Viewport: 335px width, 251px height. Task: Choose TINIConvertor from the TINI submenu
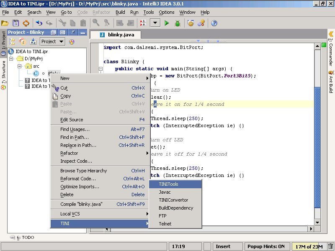click(175, 200)
